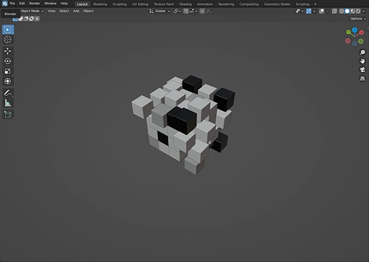Choose the Measure tool
This screenshot has height=262, width=369.
[x=8, y=103]
